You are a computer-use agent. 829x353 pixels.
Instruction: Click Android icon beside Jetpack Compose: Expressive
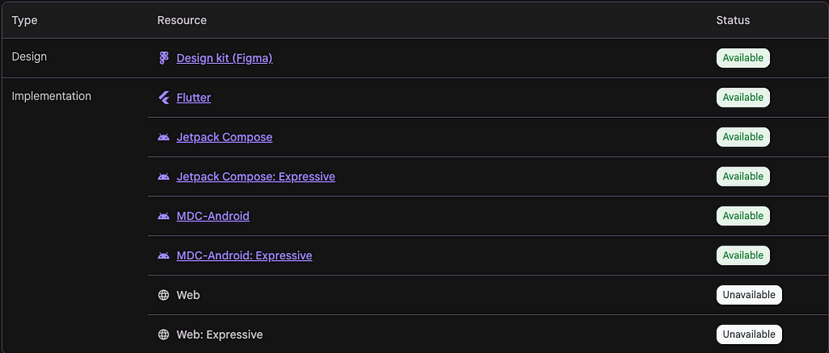pyautogui.click(x=164, y=177)
